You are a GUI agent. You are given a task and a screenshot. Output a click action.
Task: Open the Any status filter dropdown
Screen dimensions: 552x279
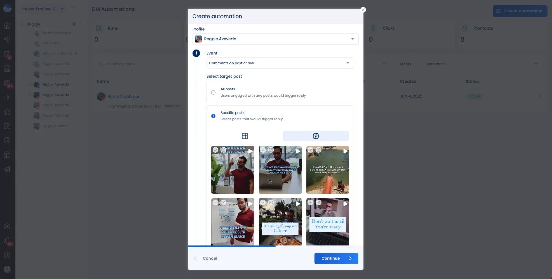[482, 64]
